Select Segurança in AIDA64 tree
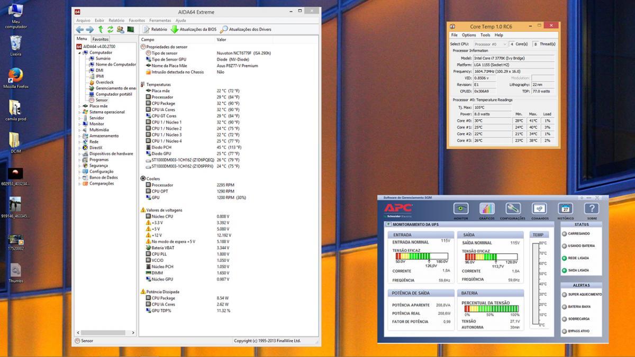The width and height of the screenshot is (635, 357). click(x=98, y=166)
